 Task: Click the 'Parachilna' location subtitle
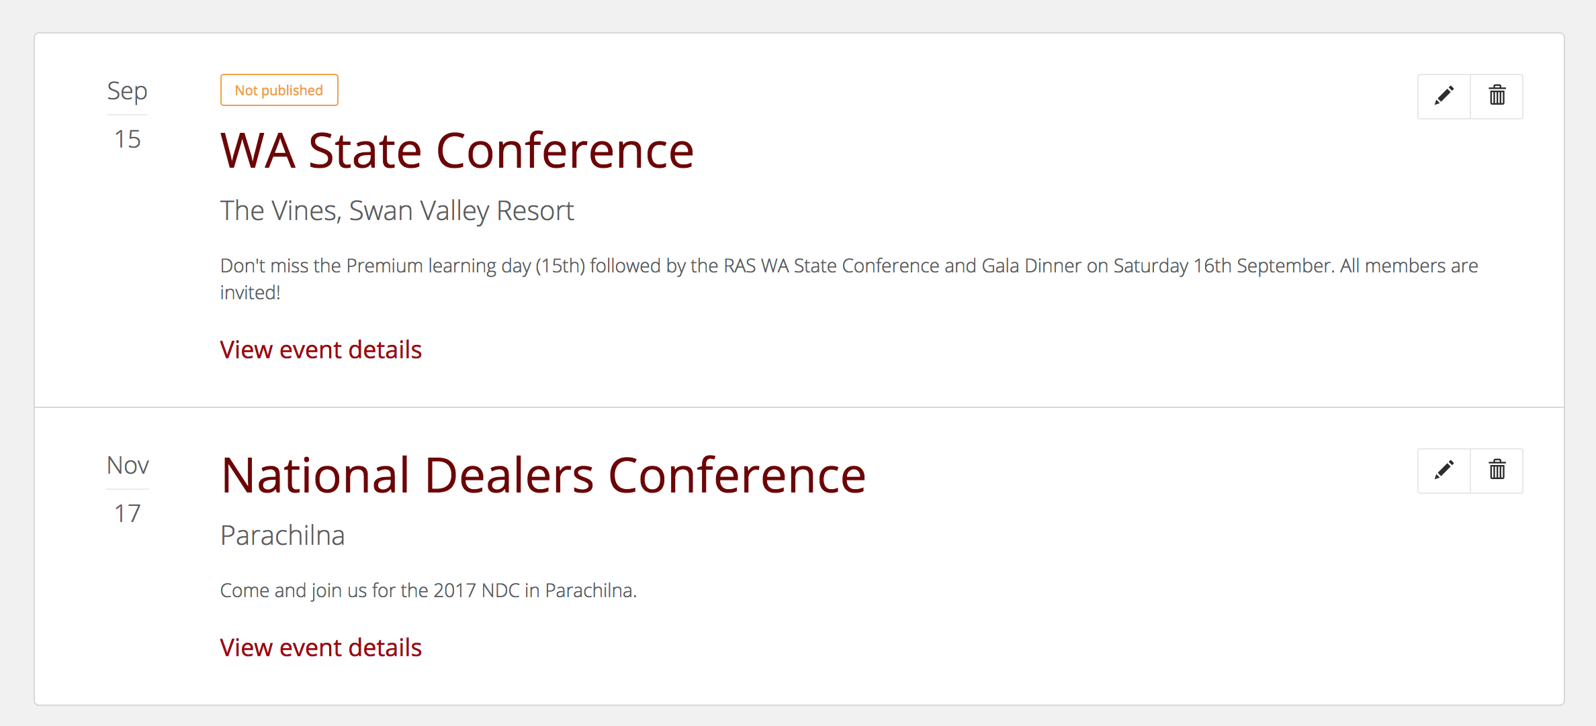(x=282, y=535)
